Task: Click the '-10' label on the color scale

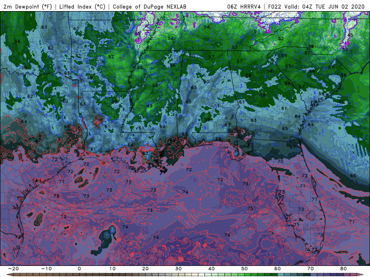Action: pyautogui.click(x=46, y=269)
